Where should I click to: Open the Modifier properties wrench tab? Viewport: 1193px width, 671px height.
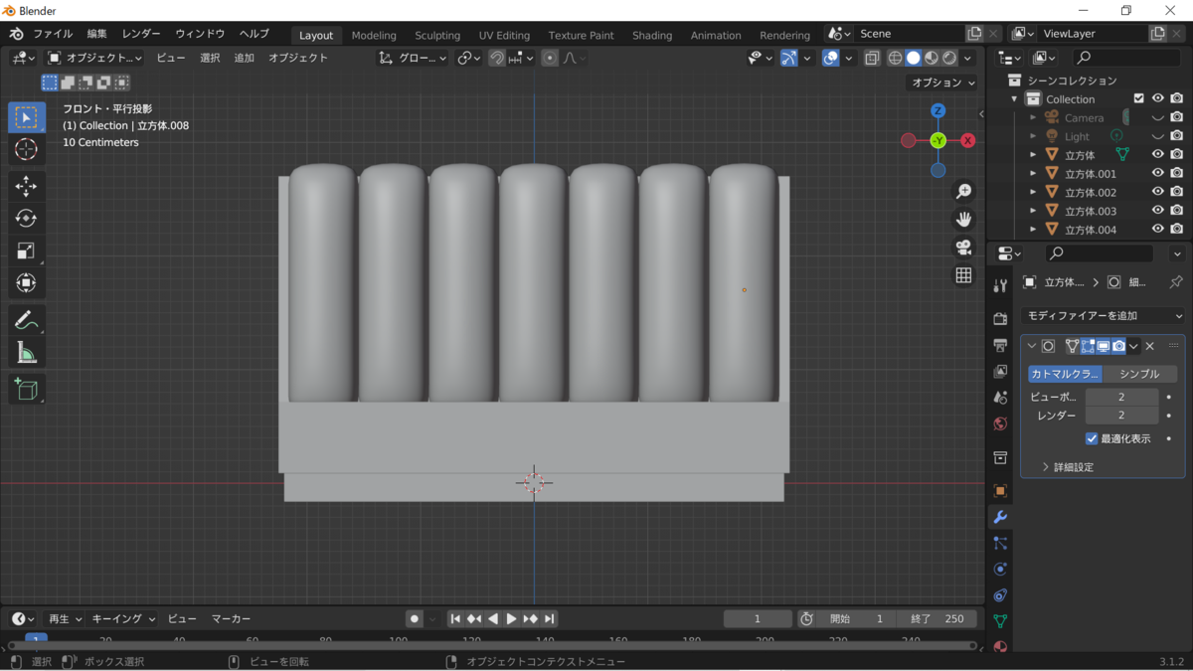click(x=1000, y=517)
